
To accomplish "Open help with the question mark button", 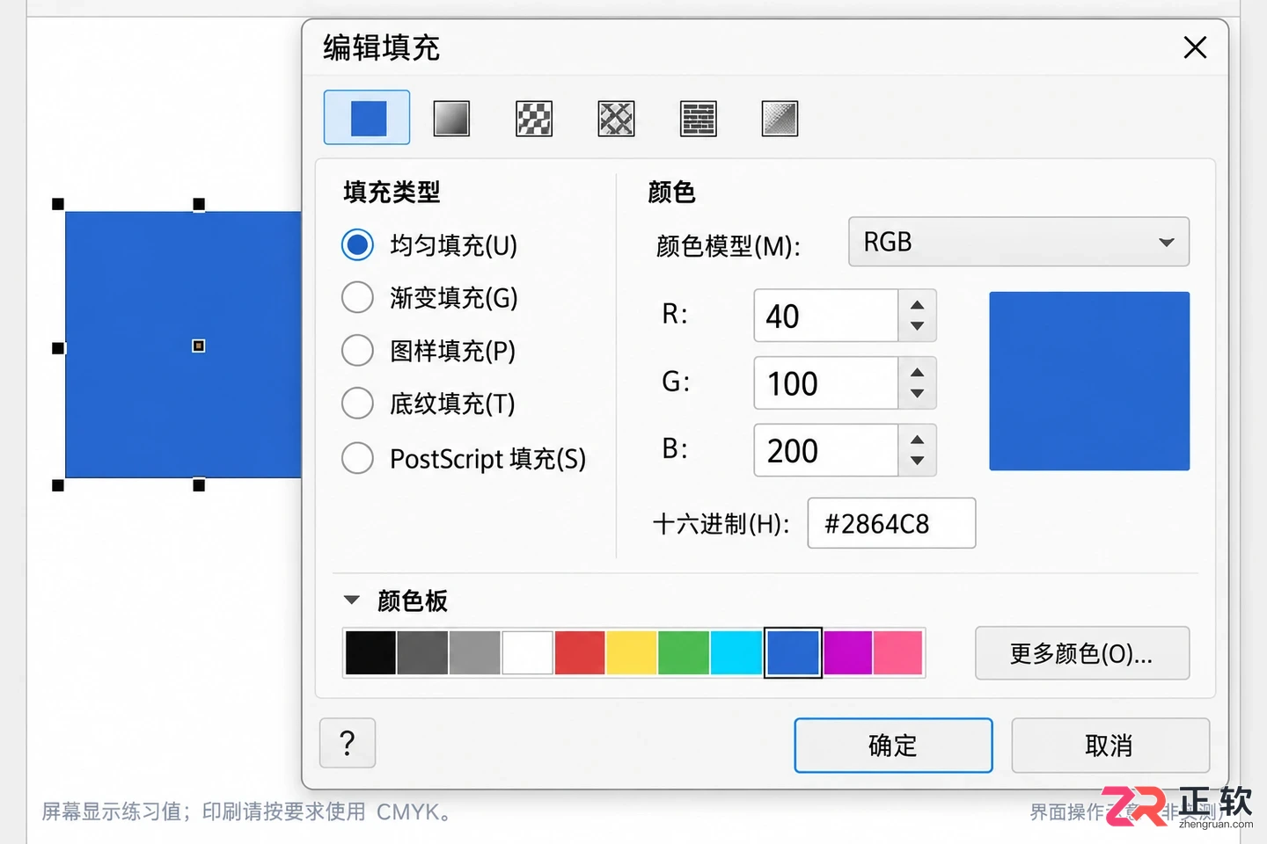I will [348, 743].
